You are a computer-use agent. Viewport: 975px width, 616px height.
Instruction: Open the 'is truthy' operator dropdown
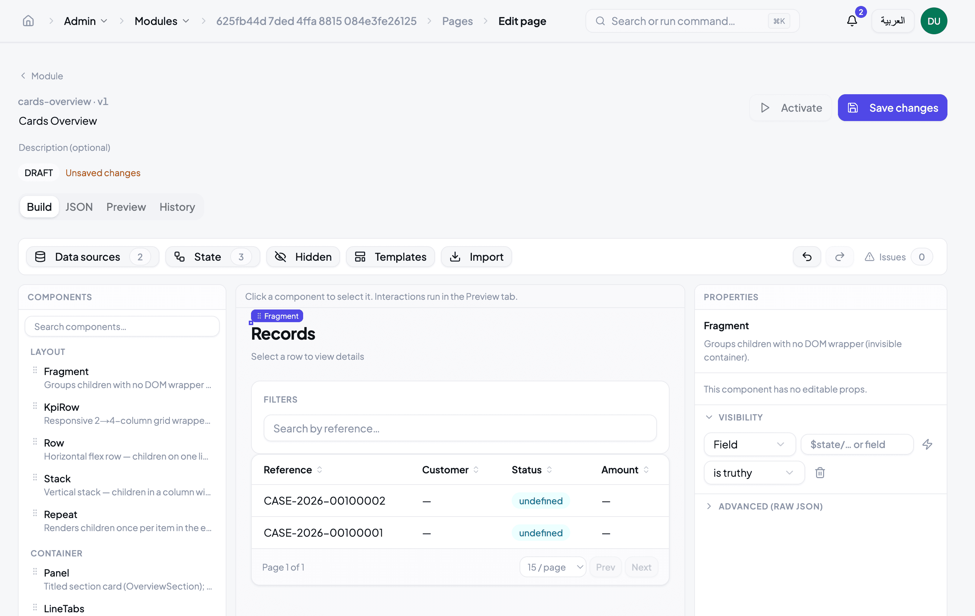pos(754,472)
